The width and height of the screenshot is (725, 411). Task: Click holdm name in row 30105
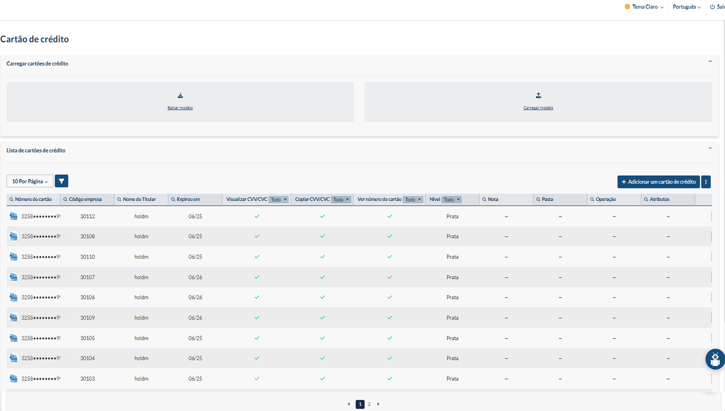coord(141,338)
